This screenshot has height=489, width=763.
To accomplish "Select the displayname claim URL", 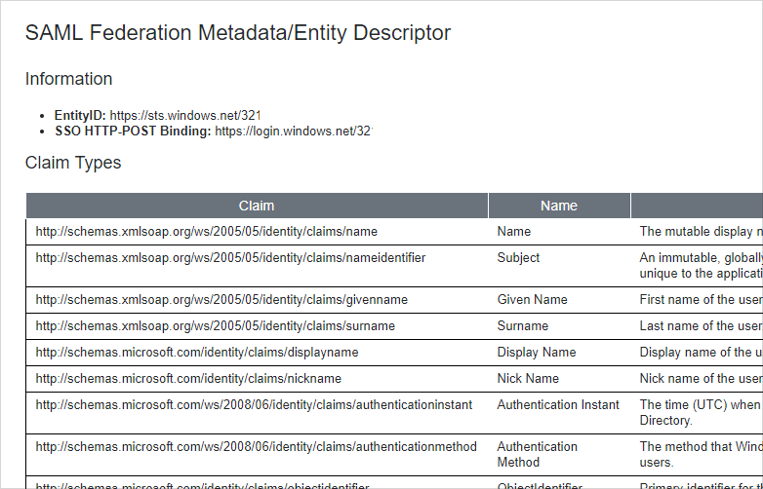I will (197, 353).
